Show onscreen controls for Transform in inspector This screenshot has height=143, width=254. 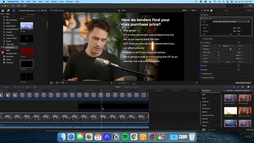[239, 43]
